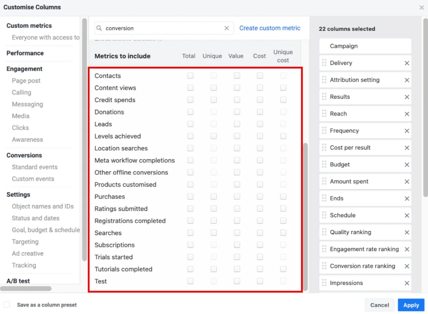Select Page post under Engagement
The height and width of the screenshot is (314, 428).
point(26,81)
